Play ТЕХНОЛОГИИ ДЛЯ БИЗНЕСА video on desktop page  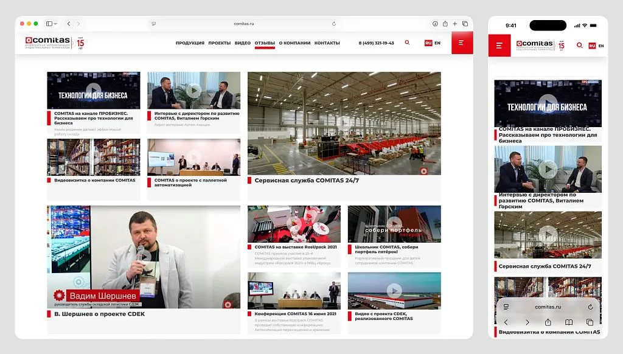[93, 90]
